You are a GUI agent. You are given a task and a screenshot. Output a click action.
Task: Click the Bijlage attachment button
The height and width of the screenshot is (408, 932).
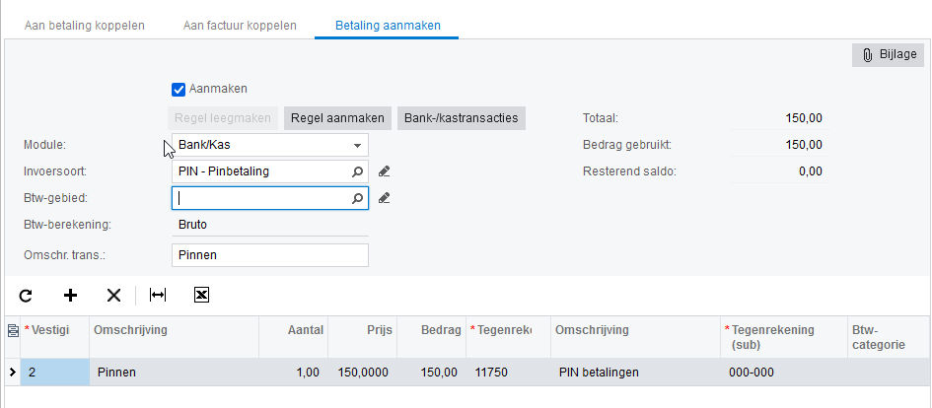point(888,55)
